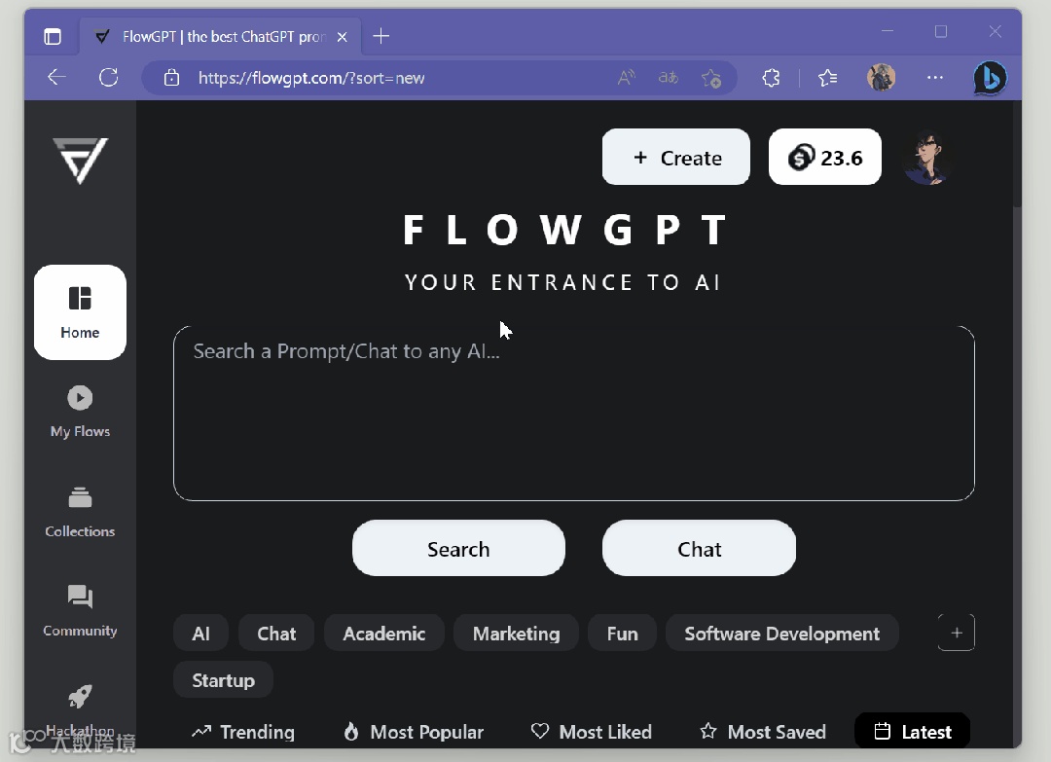The image size is (1051, 762).
Task: Sort by Trending tab
Action: click(243, 732)
